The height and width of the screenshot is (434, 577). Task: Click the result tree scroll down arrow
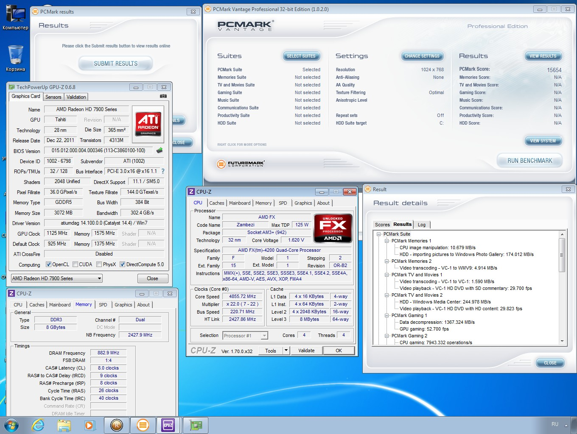click(x=562, y=341)
